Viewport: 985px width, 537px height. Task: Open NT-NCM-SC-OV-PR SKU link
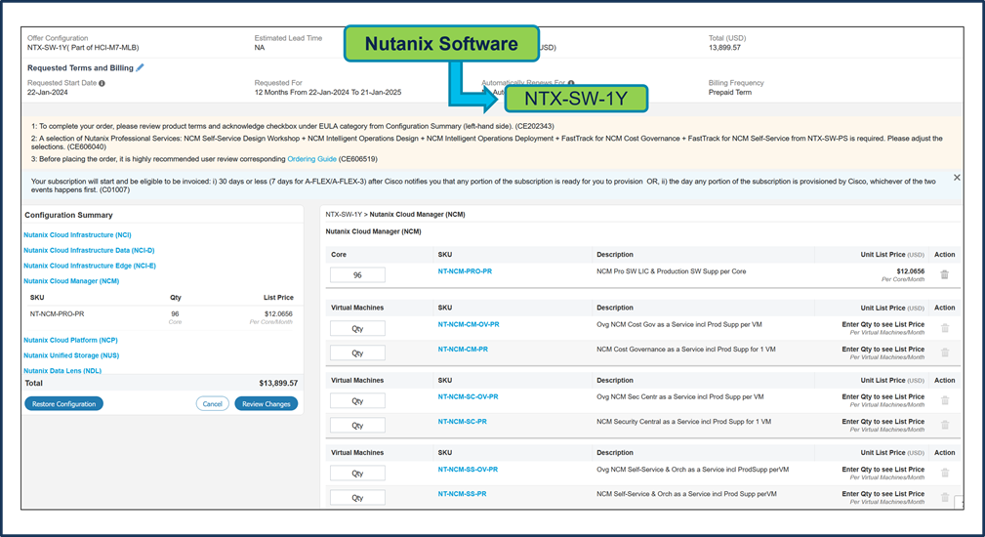[468, 397]
